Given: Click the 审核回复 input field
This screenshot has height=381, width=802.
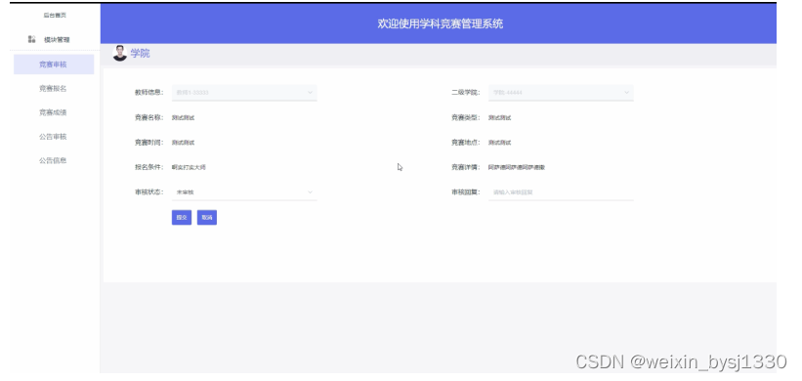Looking at the screenshot, I should [561, 192].
